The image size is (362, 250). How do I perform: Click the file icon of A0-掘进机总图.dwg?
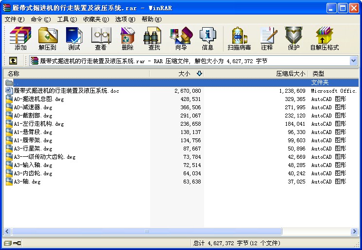click(x=9, y=99)
